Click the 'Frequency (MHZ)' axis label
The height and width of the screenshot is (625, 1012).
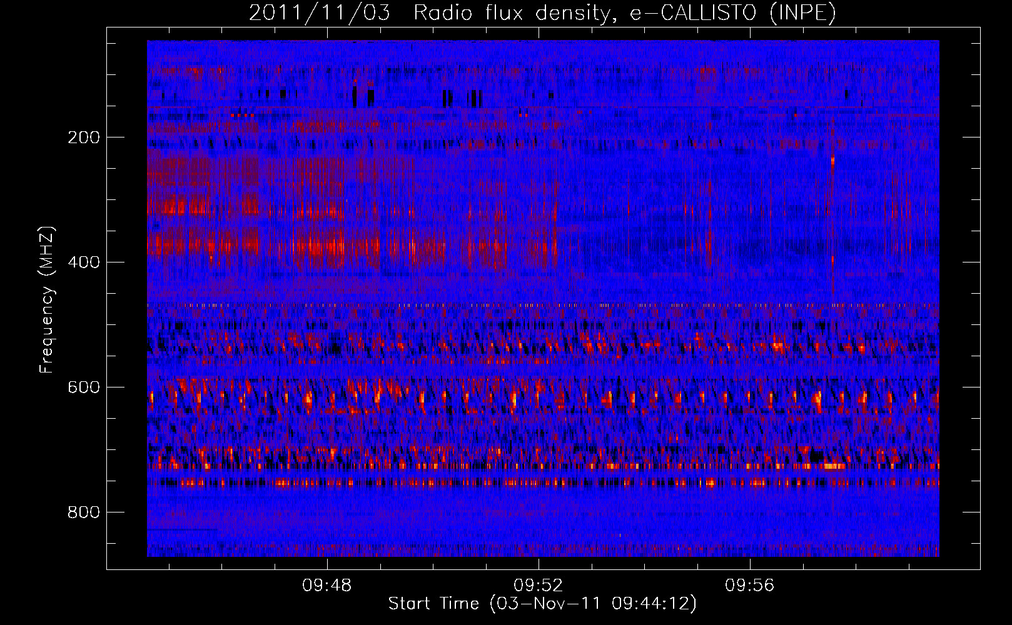[x=47, y=300]
